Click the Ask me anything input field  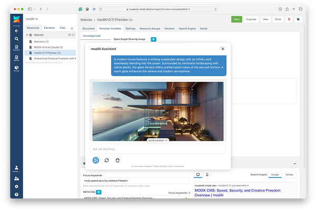point(158,149)
